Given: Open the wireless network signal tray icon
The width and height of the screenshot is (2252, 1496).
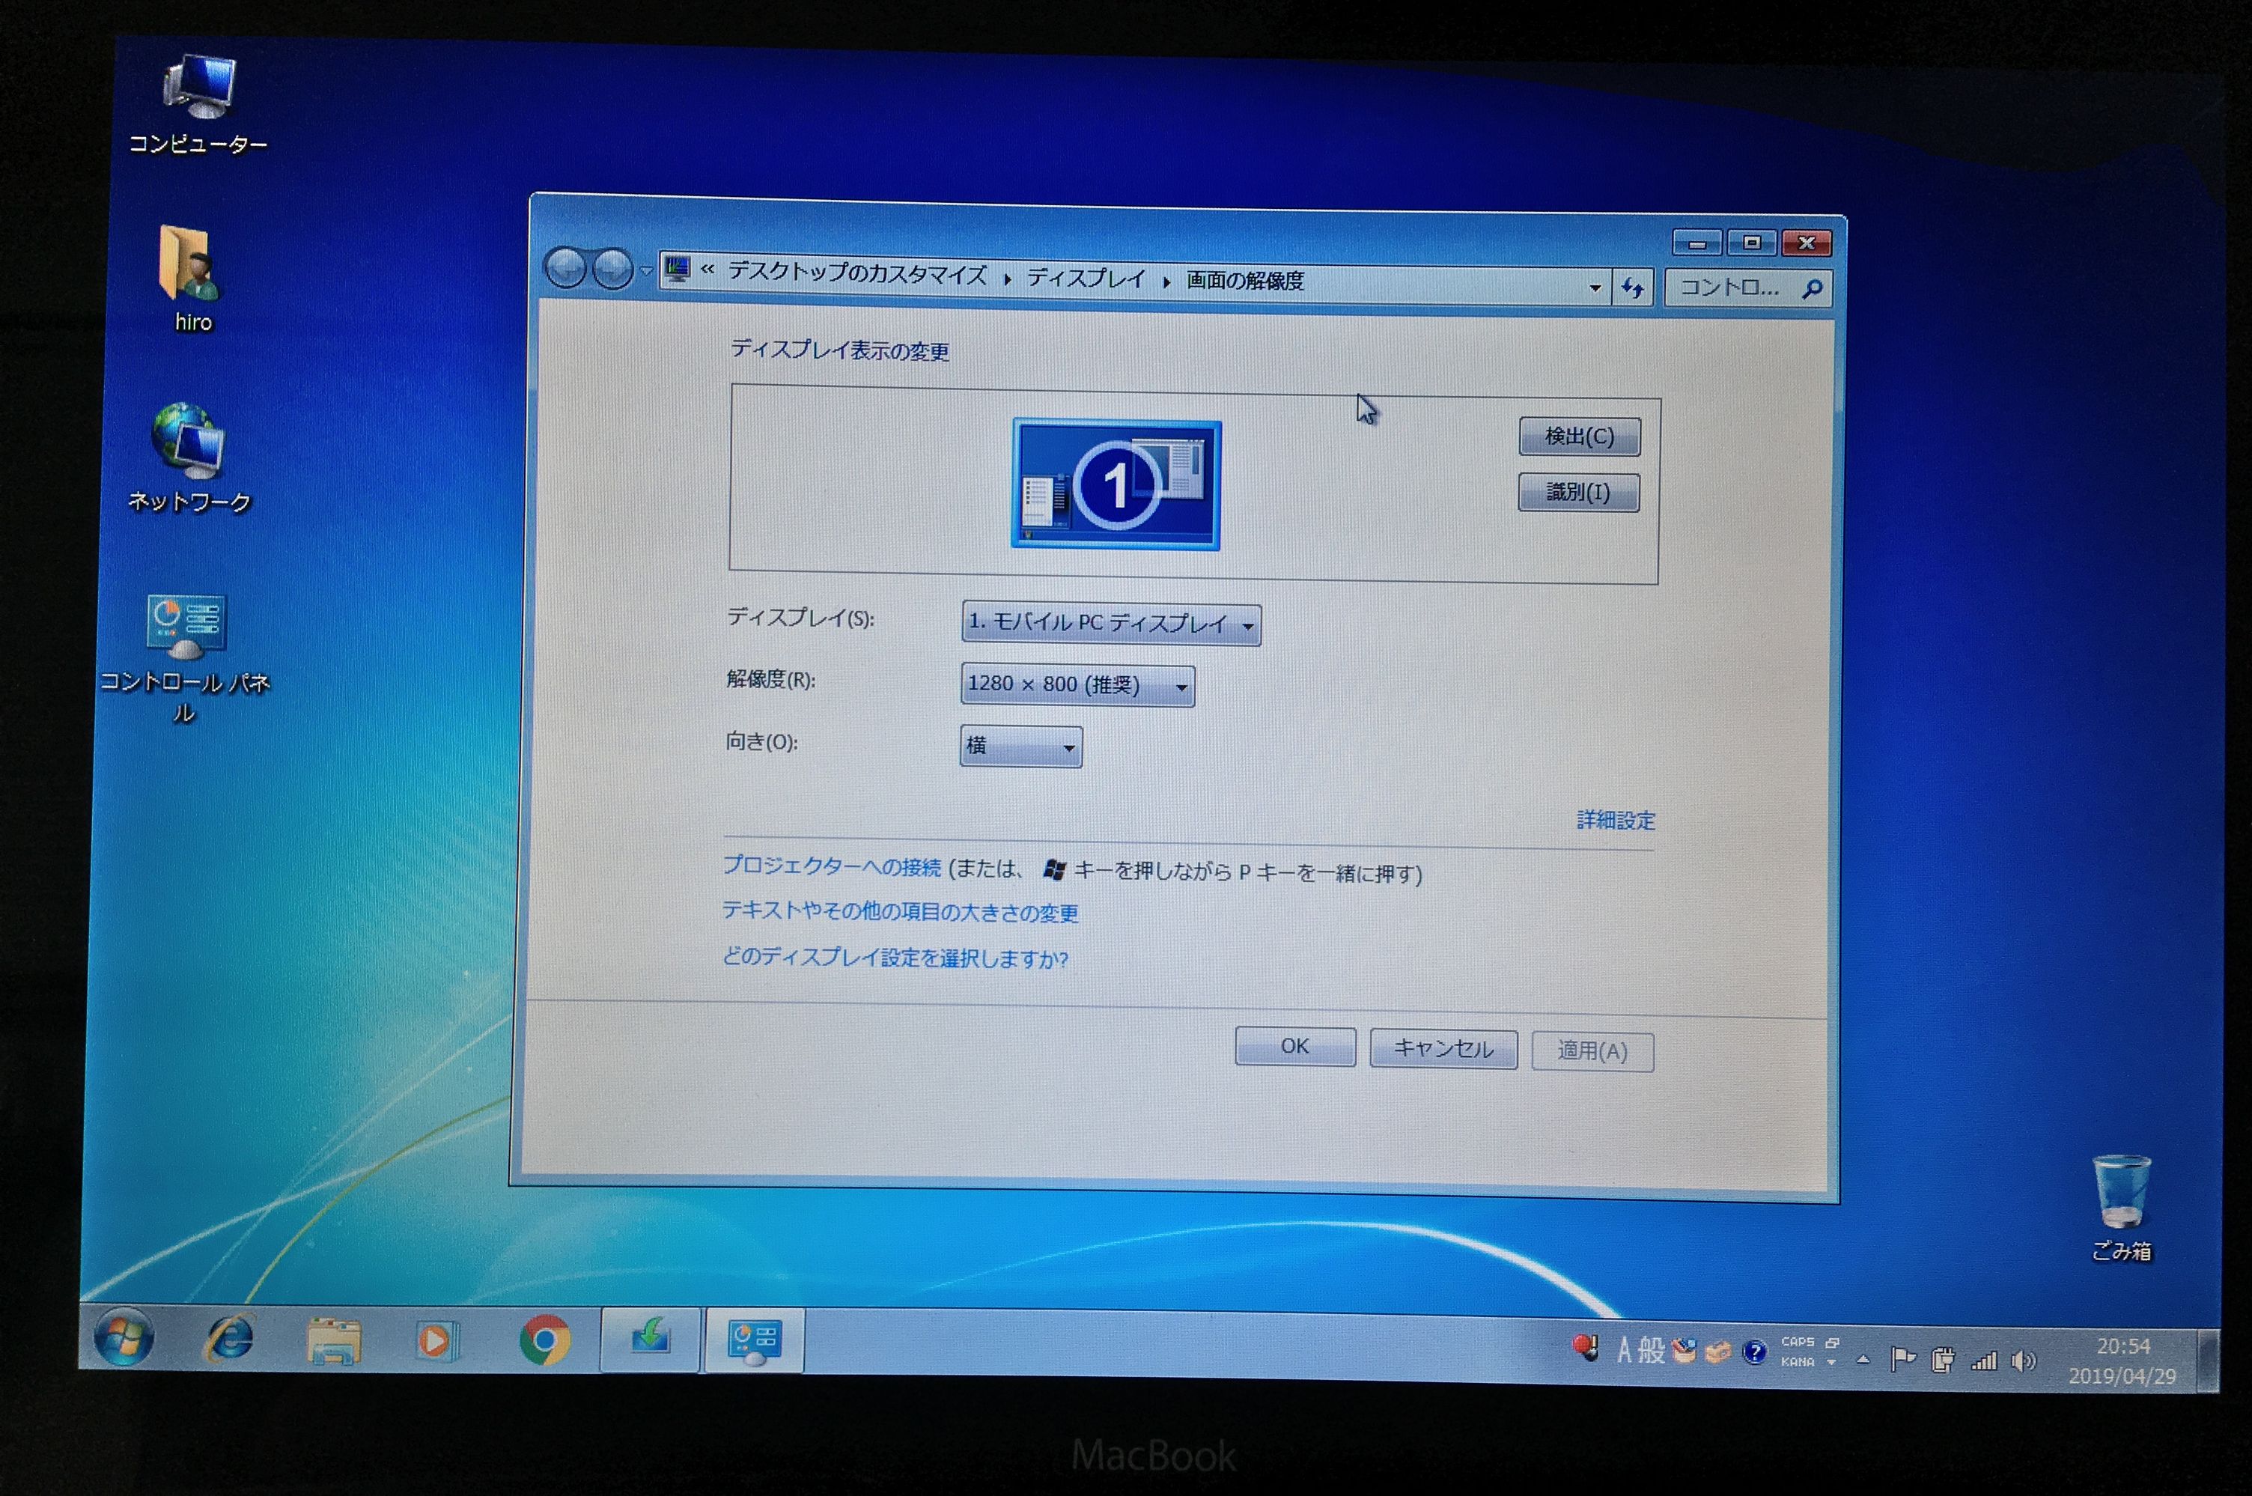Looking at the screenshot, I should 1984,1360.
